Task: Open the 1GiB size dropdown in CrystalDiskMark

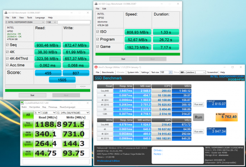Action: [49, 113]
